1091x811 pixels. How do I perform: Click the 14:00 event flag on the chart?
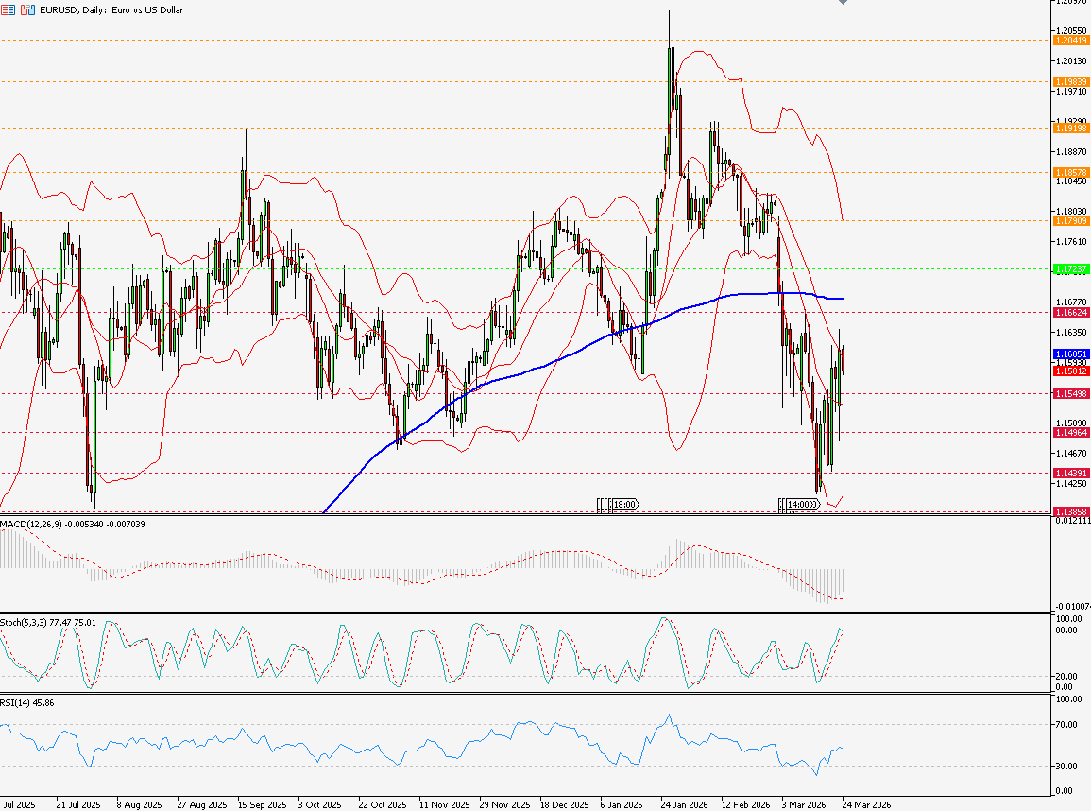pos(798,504)
